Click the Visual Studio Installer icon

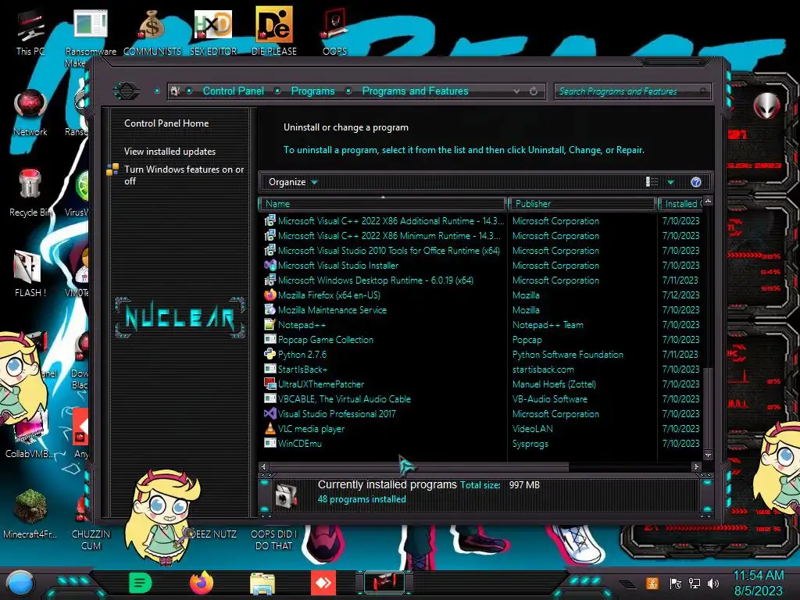click(270, 266)
